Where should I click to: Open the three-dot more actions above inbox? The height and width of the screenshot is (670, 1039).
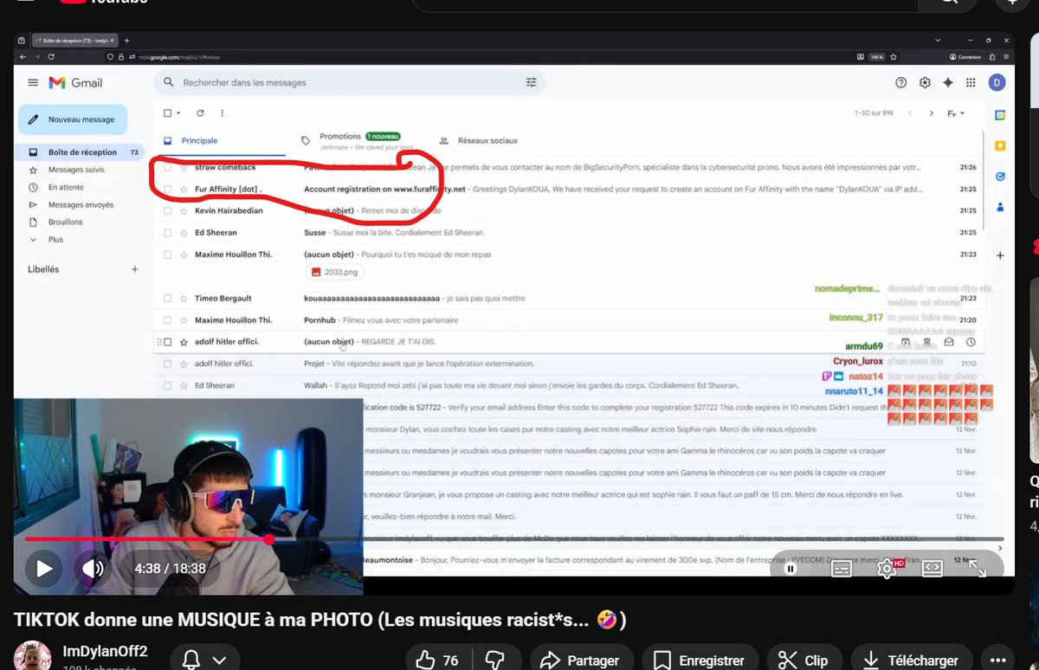(x=223, y=113)
